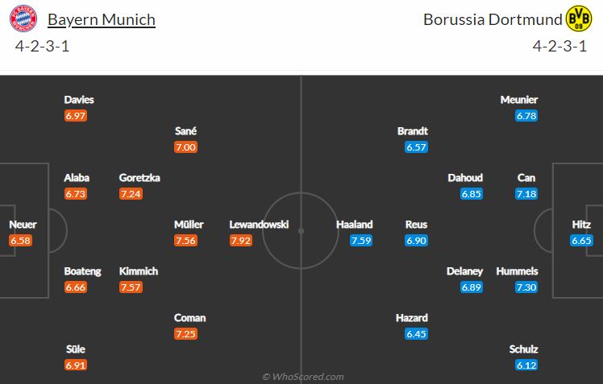This screenshot has height=384, width=603.
Task: Select Müller's 7.56 rating badge
Action: click(185, 241)
